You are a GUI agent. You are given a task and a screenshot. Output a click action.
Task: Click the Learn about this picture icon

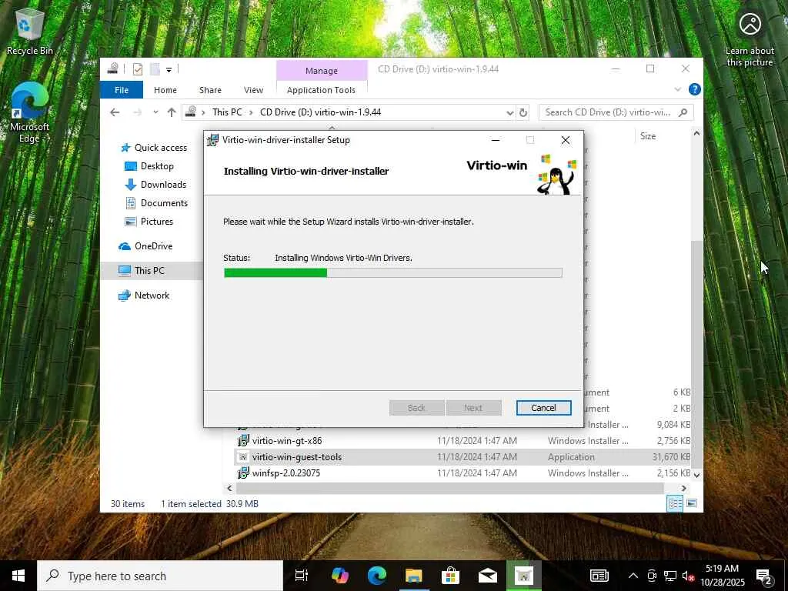(x=750, y=39)
